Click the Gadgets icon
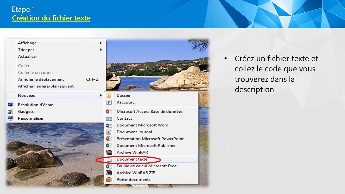 (10, 112)
